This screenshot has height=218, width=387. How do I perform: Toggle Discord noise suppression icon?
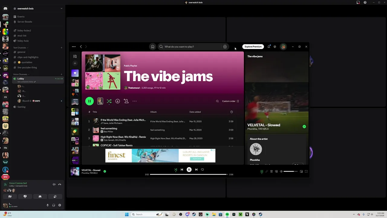pyautogui.click(x=54, y=184)
